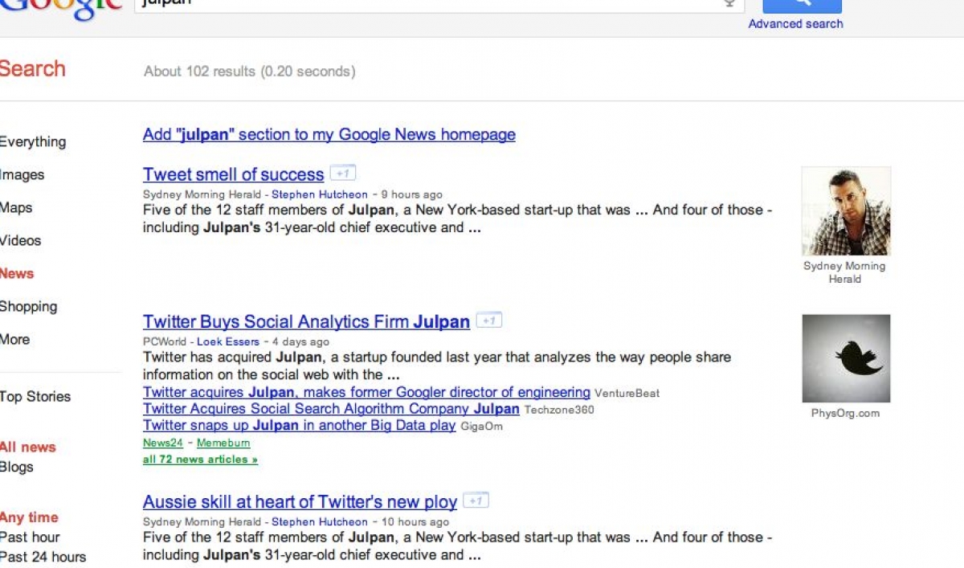Click +1 button beside Tweet smell of success
Viewport: 964px width, 568px height.
(x=343, y=174)
